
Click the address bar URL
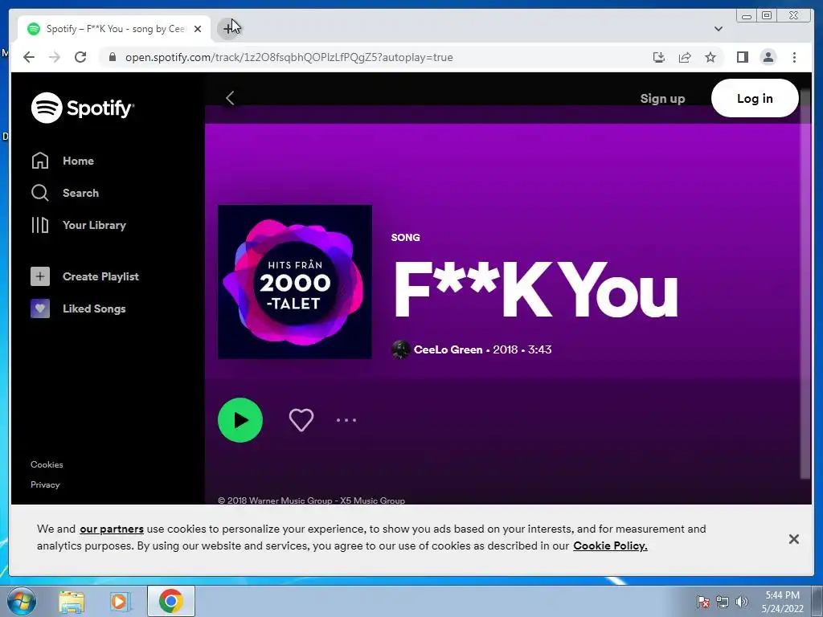coord(289,57)
